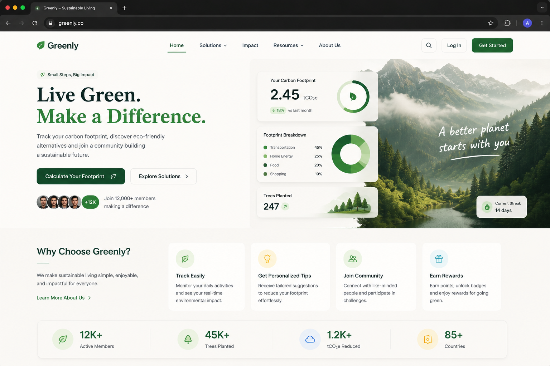Reload the page with refresh icon
The image size is (550, 366).
pyautogui.click(x=35, y=23)
